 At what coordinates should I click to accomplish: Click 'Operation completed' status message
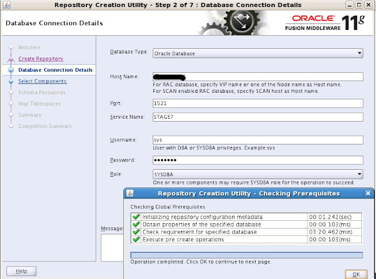pos(201,262)
